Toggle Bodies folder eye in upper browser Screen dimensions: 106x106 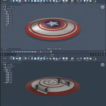click(5, 13)
